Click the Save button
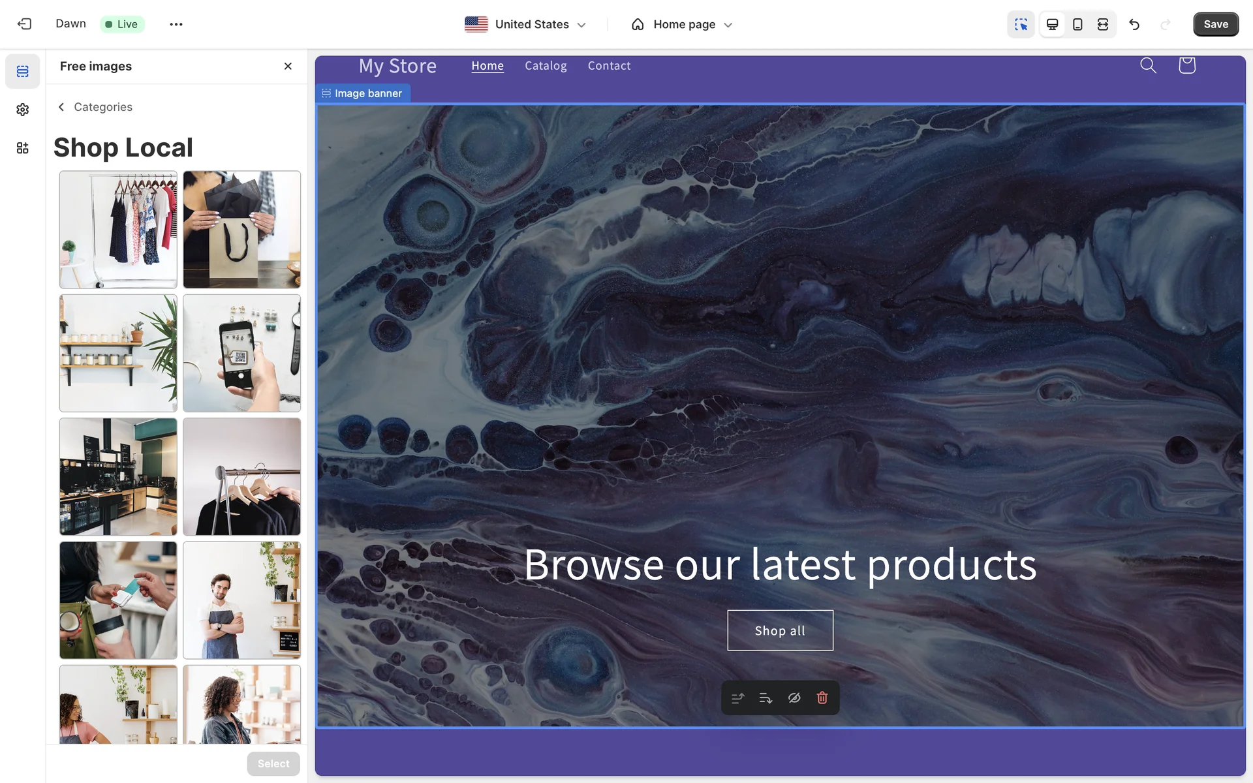This screenshot has height=783, width=1253. click(x=1215, y=24)
